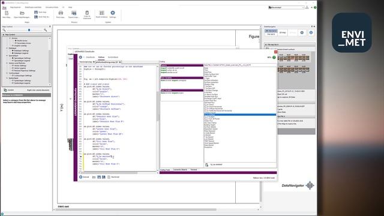The width and height of the screenshot is (384, 216).
Task: Toggle the Graphic overlay checkbox
Action: (x=13, y=46)
